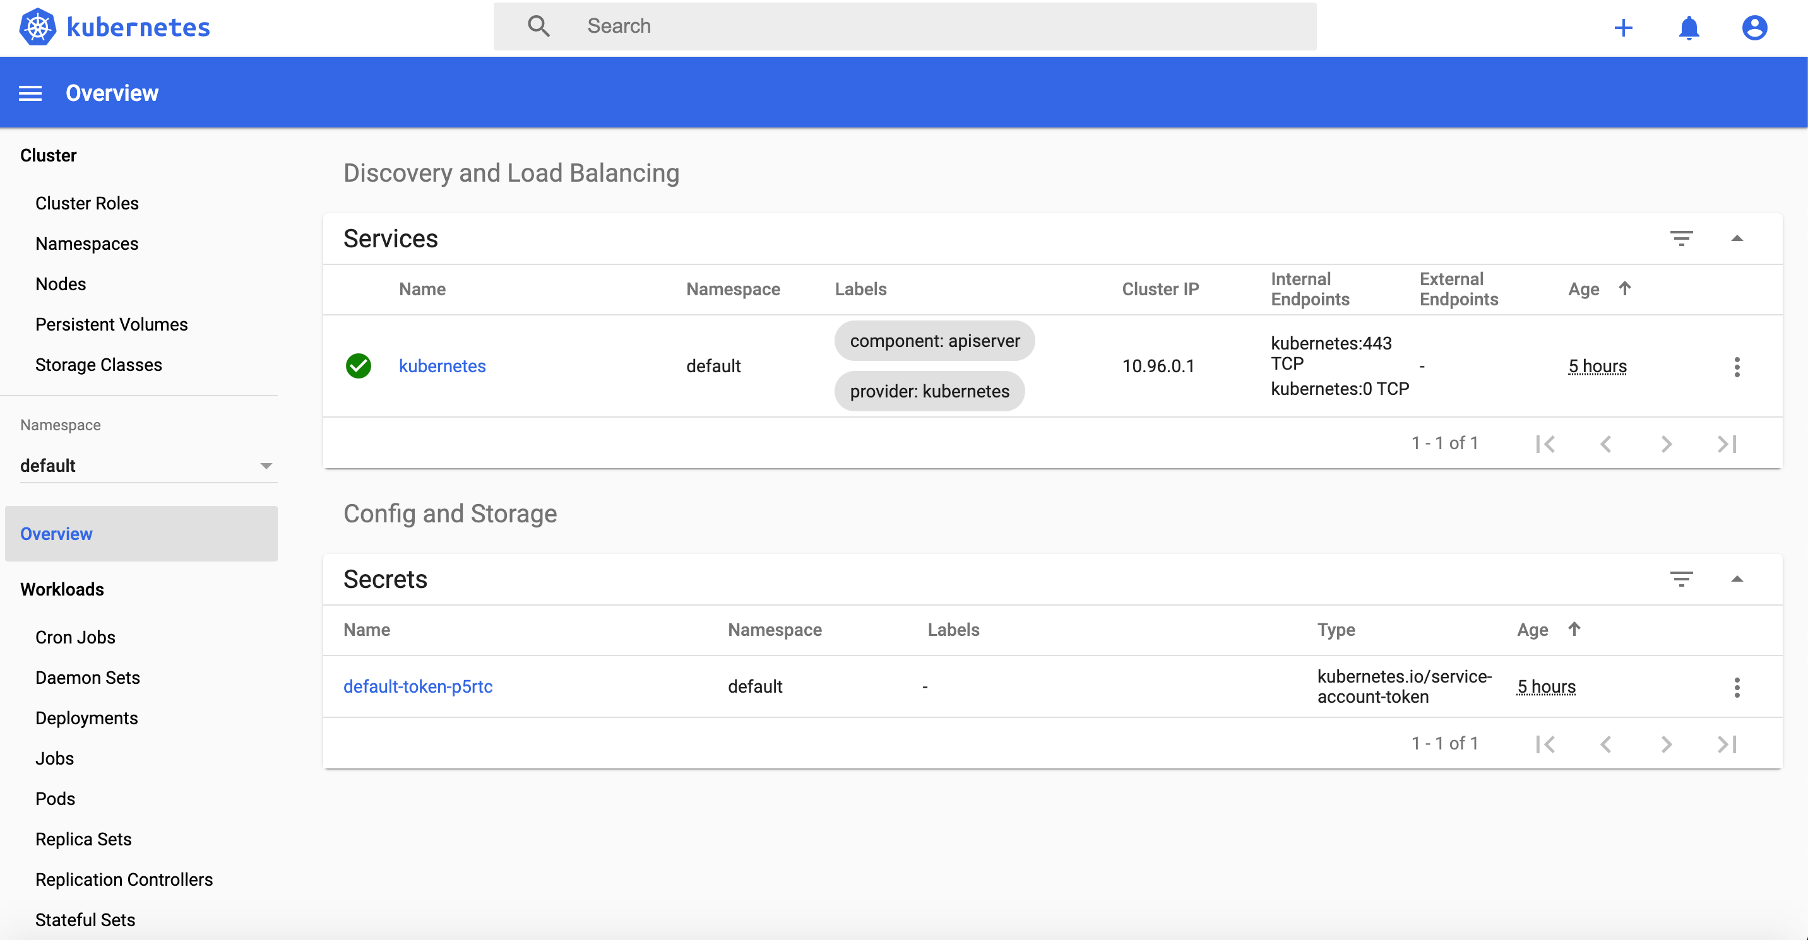Collapse the Services card
Screen dimensions: 1808x940
point(1737,238)
